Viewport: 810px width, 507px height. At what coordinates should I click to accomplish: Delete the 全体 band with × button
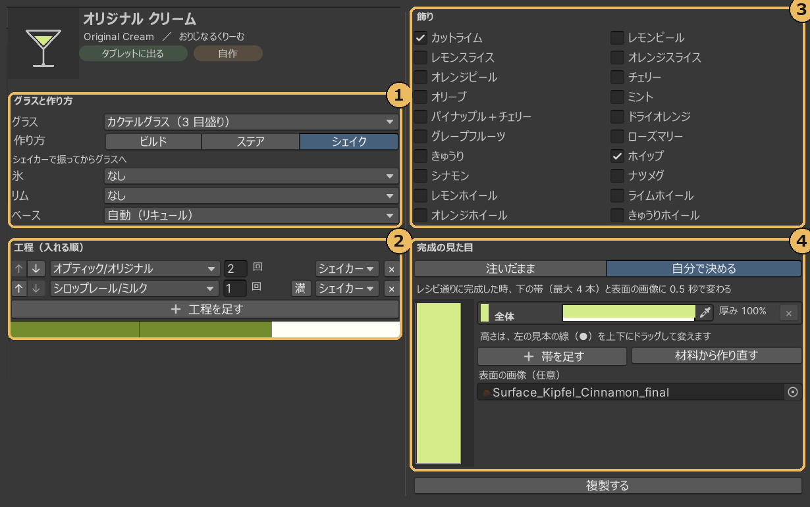(789, 313)
